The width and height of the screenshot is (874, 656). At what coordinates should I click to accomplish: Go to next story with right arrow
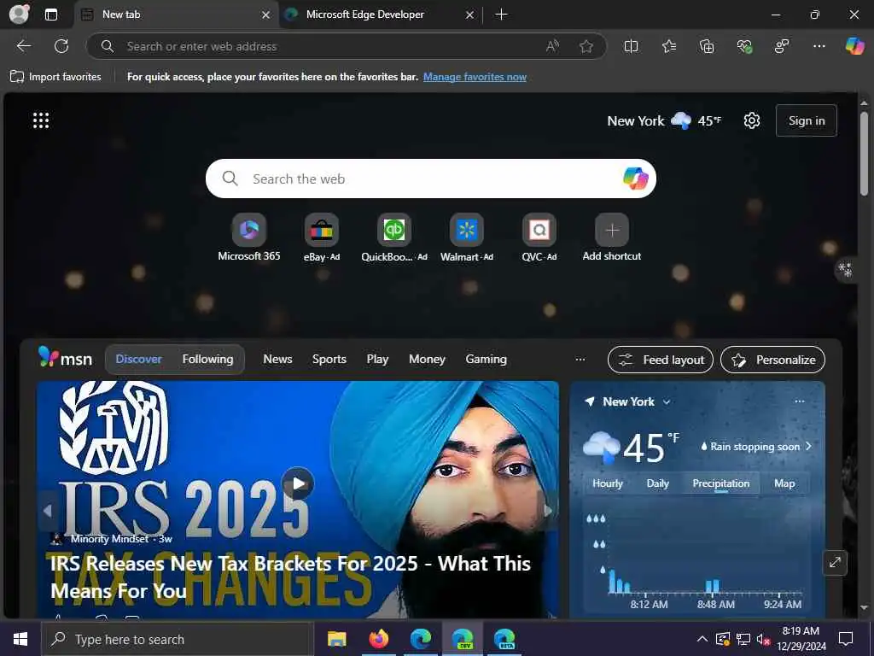point(548,511)
